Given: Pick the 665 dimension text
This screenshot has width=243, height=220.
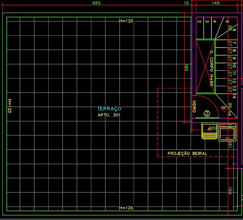Looking at the screenshot, I should point(96,3).
